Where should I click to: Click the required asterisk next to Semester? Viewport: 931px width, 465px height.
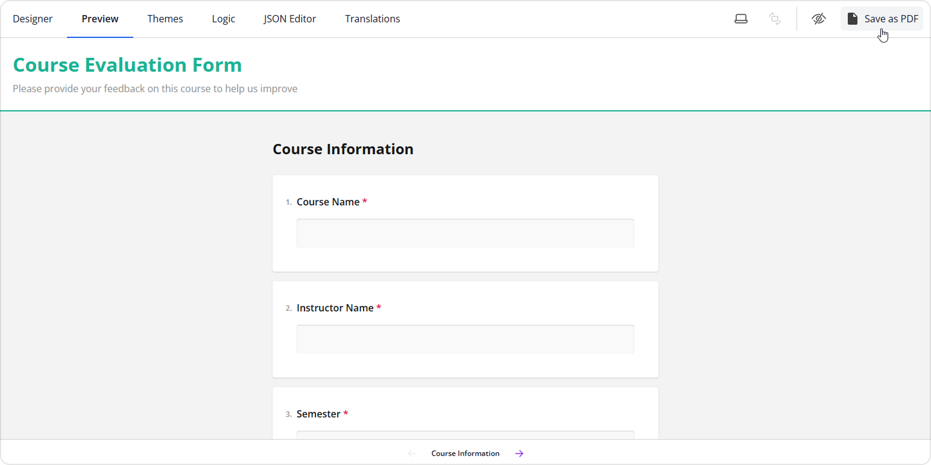click(346, 413)
